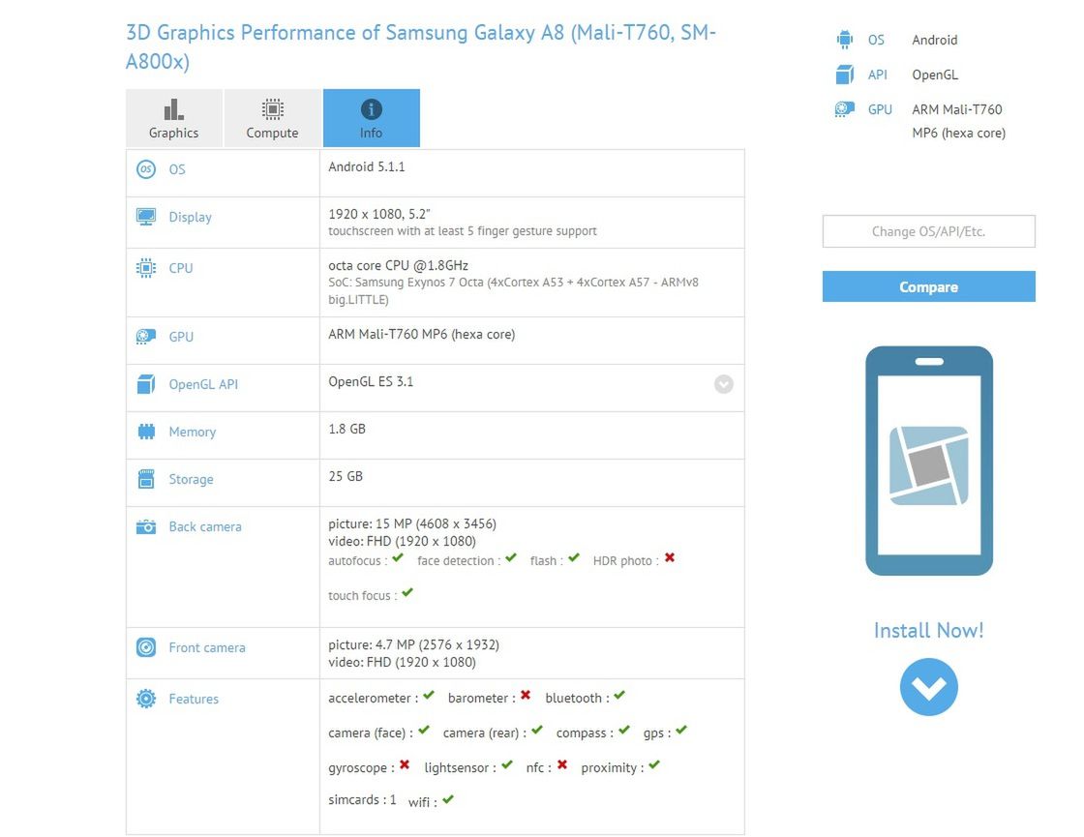
Task: Click the Android 5.1.1 value
Action: (367, 166)
